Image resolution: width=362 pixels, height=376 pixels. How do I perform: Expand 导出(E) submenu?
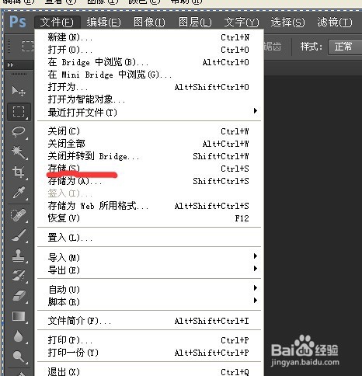[149, 270]
